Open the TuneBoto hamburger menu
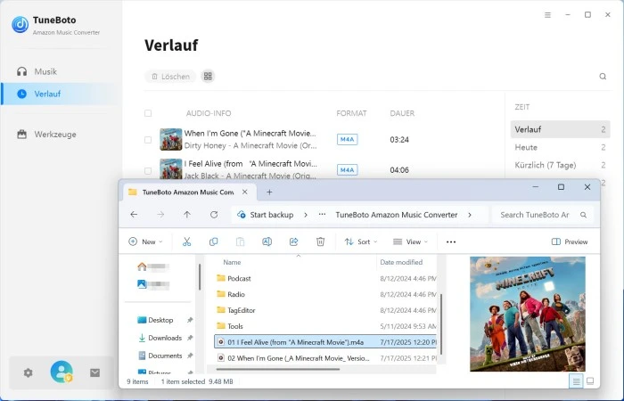The image size is (624, 401). 547,15
